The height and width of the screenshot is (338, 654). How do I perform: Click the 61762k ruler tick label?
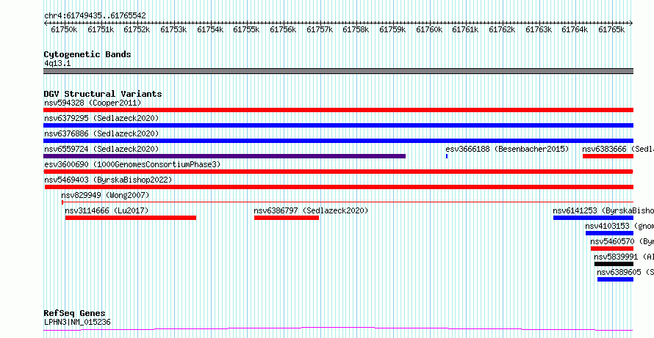pos(502,29)
